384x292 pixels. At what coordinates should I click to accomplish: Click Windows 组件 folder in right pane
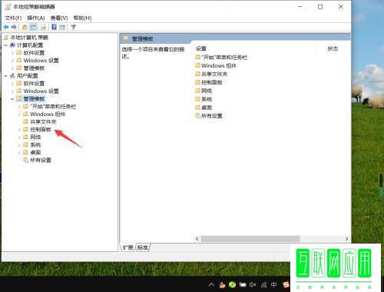[216, 65]
